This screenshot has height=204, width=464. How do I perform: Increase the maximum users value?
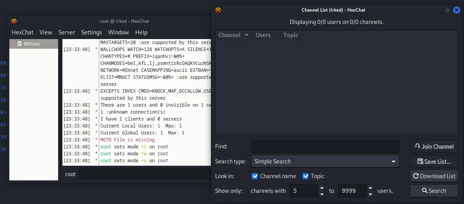point(370,187)
